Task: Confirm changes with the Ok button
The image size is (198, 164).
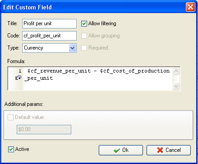Action: tap(121, 150)
